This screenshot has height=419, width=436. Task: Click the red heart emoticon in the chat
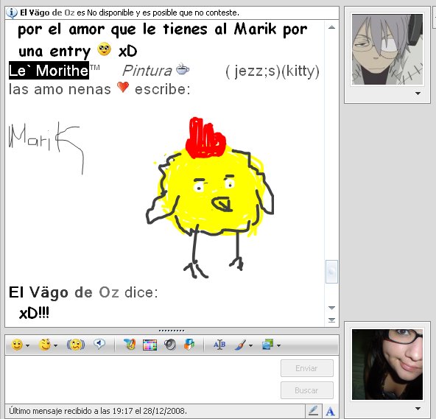tap(122, 88)
